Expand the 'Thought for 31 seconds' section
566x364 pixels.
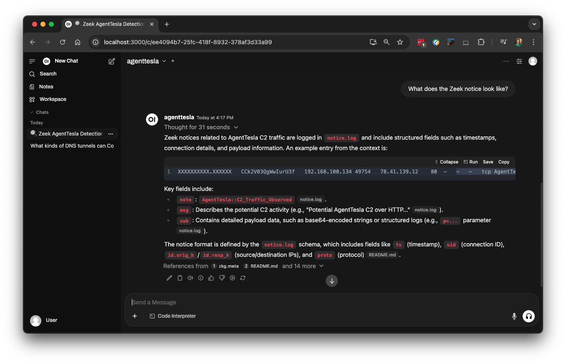pyautogui.click(x=201, y=127)
